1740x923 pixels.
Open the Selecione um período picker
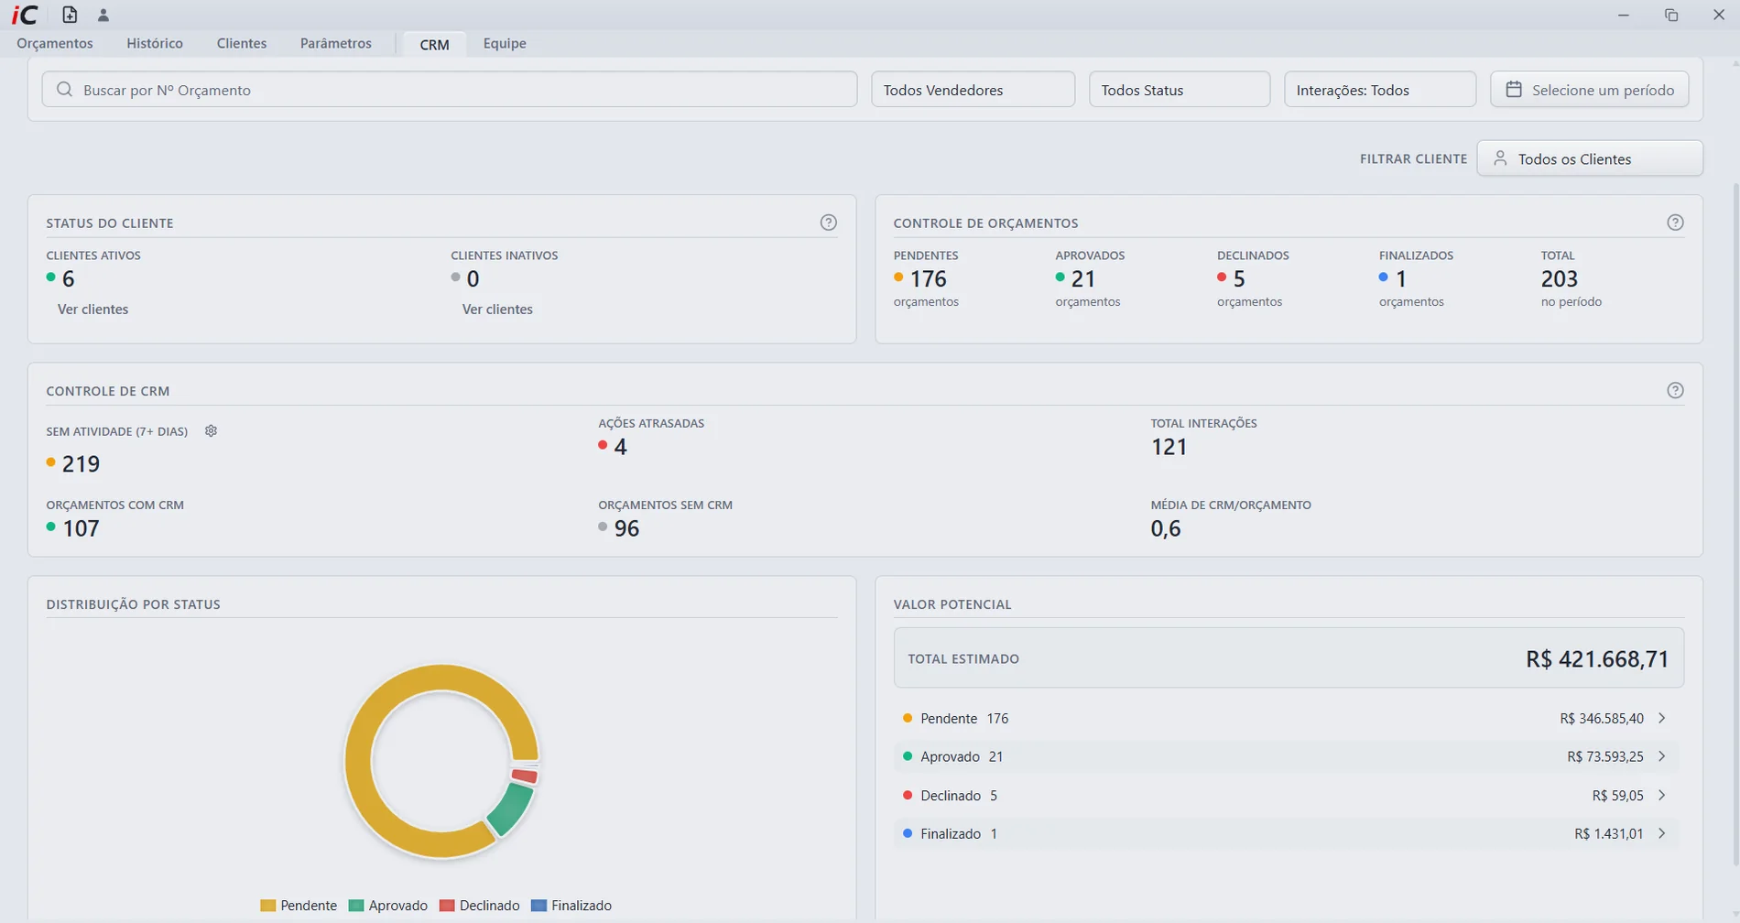[1590, 90]
